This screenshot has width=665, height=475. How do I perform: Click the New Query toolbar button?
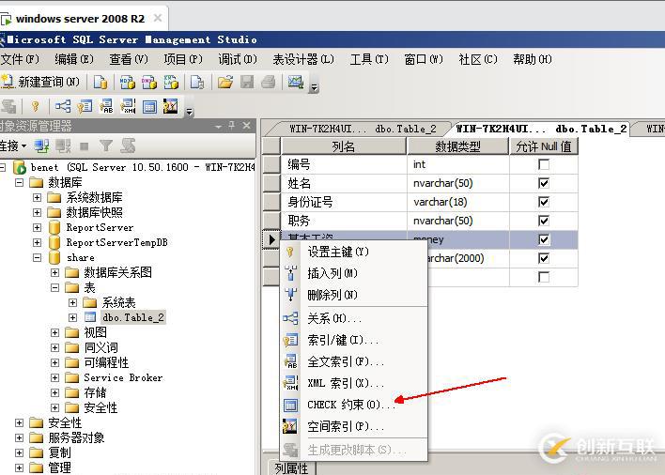(x=40, y=82)
